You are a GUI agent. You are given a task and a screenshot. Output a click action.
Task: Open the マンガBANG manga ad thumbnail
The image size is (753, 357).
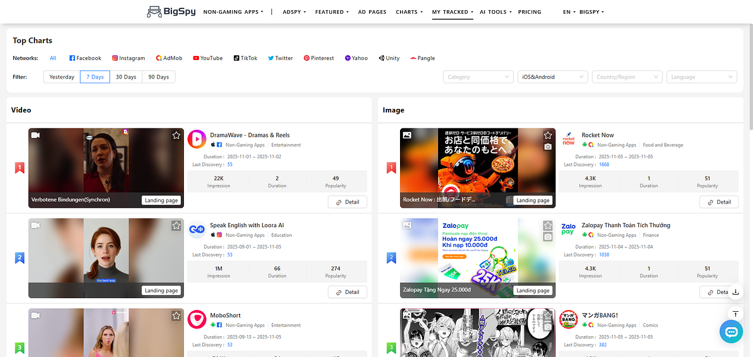[477, 333]
